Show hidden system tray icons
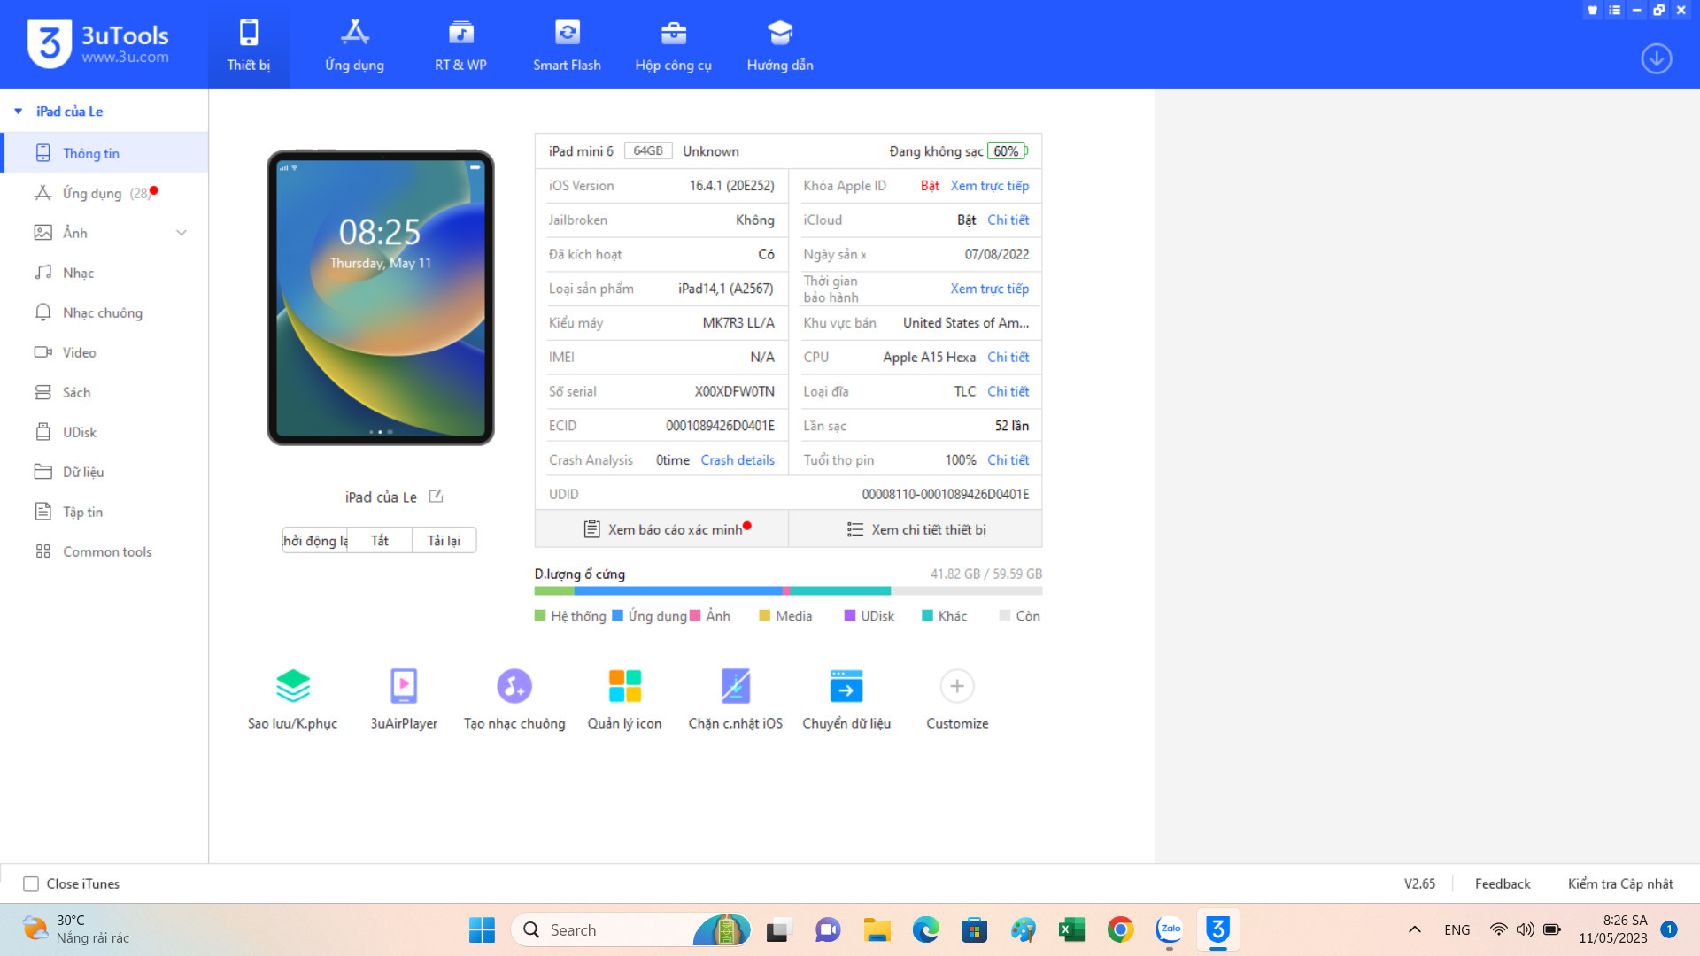Screen dimensions: 1700x956 click(1415, 929)
